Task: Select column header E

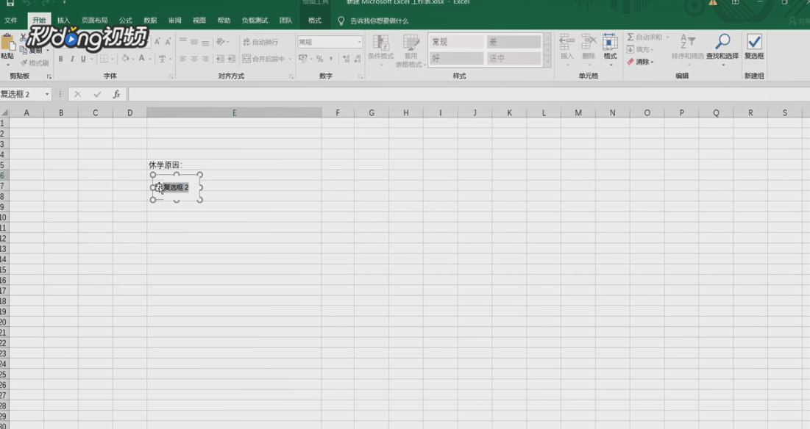Action: [x=234, y=112]
